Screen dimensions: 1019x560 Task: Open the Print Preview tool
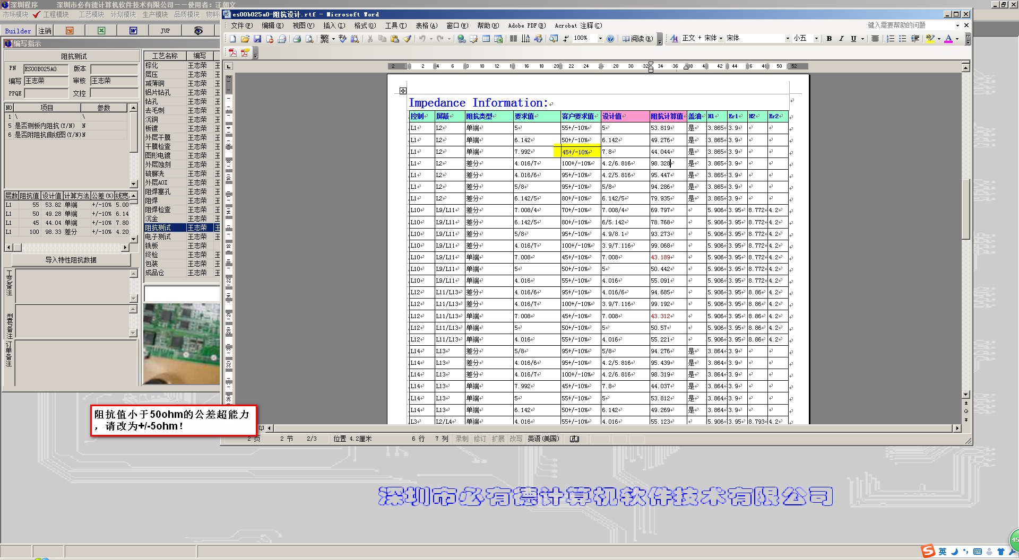pyautogui.click(x=309, y=39)
